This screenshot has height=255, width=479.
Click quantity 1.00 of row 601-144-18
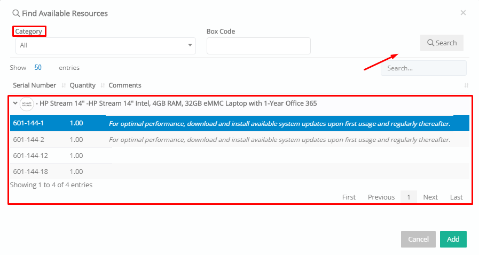(76, 171)
